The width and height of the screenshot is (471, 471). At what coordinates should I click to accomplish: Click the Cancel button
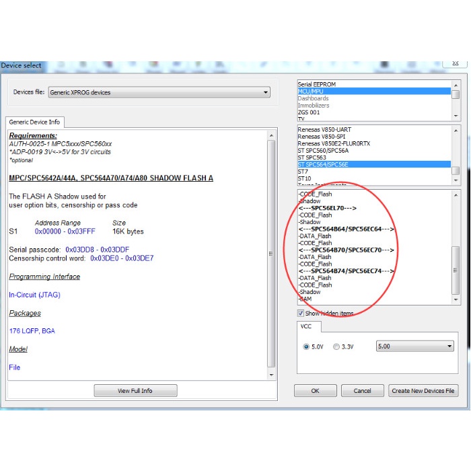click(x=362, y=390)
